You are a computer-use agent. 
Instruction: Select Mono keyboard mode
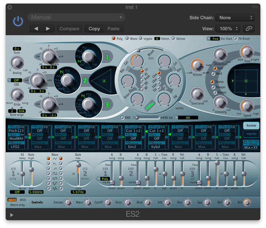click(127, 38)
